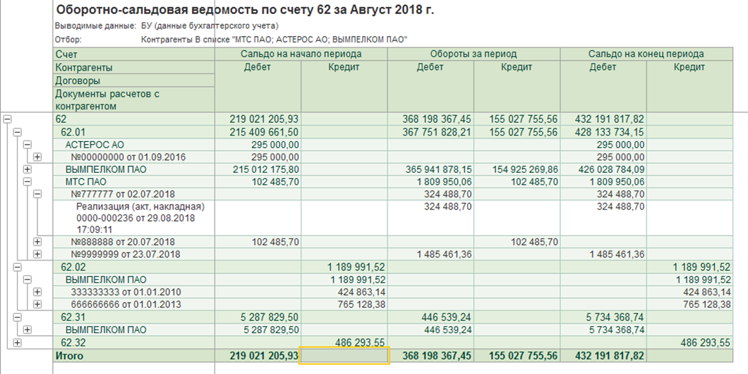The height and width of the screenshot is (374, 748).
Task: Click the Договоры header row
Action: [134, 80]
